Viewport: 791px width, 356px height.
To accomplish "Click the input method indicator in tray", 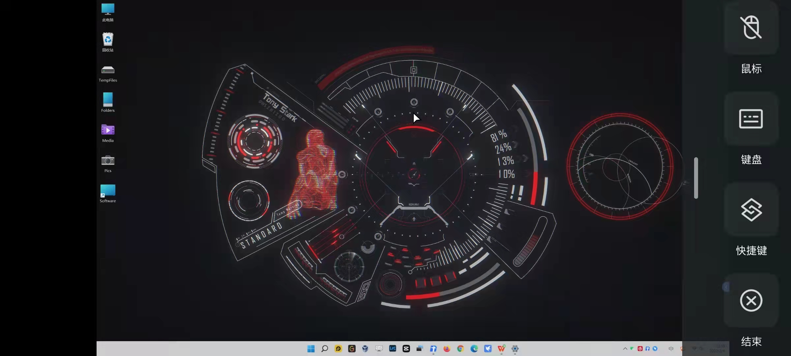I will coord(671,349).
